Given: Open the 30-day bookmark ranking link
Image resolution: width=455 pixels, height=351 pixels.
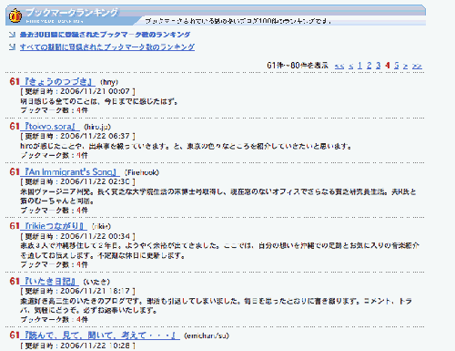Looking at the screenshot, I should pyautogui.click(x=105, y=35).
